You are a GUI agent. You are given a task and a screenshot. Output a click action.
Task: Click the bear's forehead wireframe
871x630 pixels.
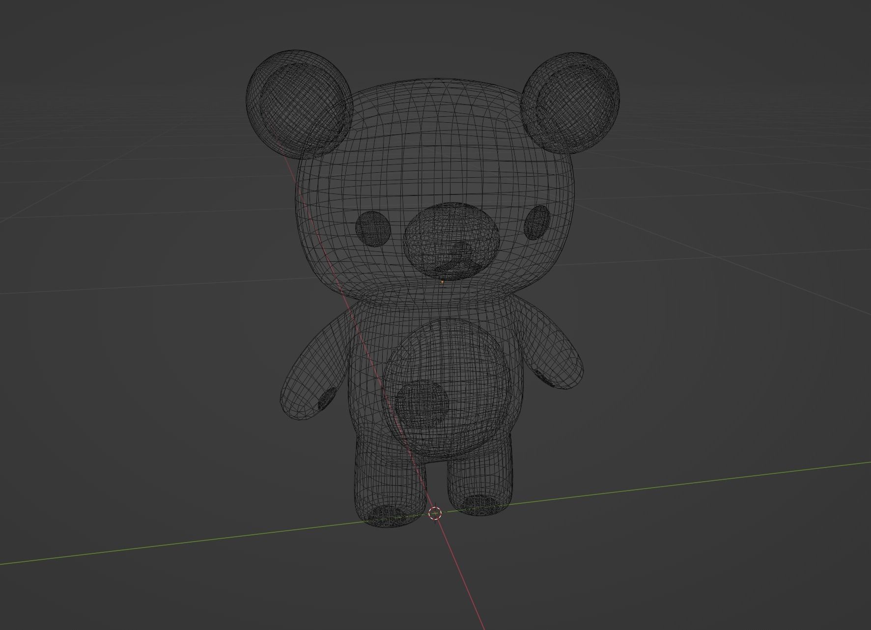pyautogui.click(x=437, y=142)
